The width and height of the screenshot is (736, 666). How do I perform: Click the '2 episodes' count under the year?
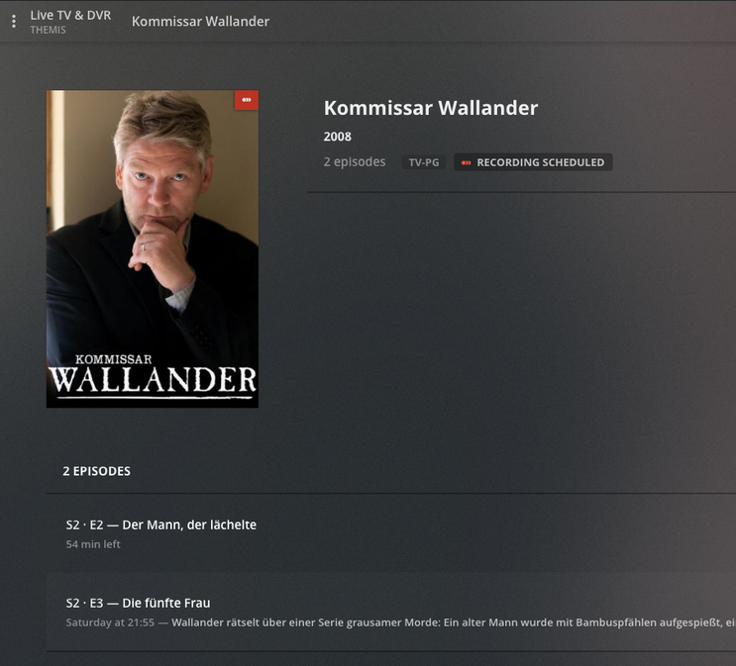[x=355, y=162]
